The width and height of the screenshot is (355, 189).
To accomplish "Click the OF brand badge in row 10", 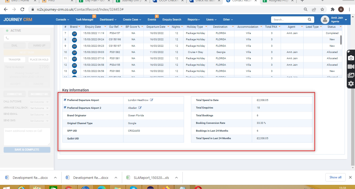I will pyautogui.click(x=75, y=52).
